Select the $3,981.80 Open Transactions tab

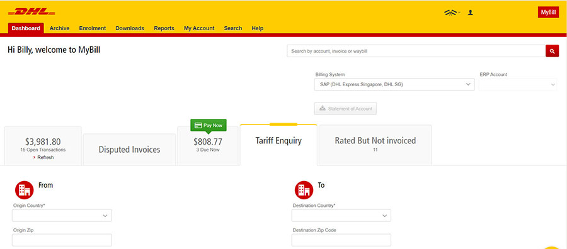pyautogui.click(x=43, y=146)
